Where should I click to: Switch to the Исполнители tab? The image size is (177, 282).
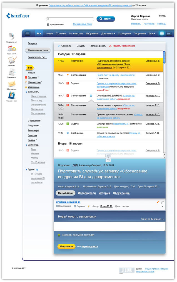[87, 193]
